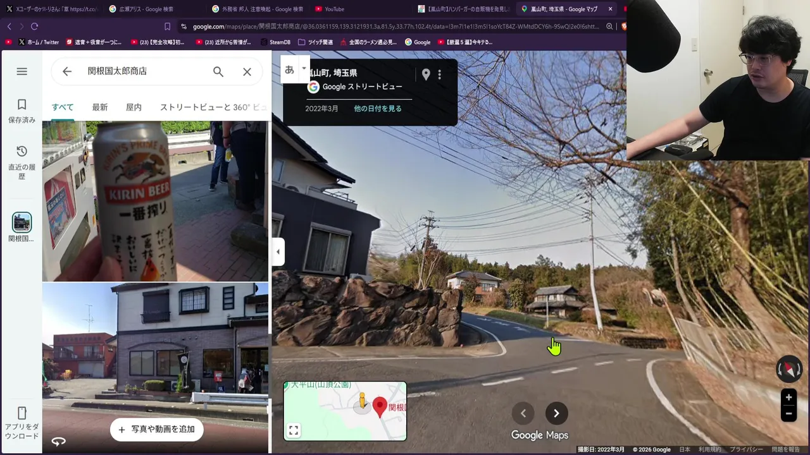Open Google bookmark in bookmarks bar
This screenshot has width=810, height=455.
418,42
